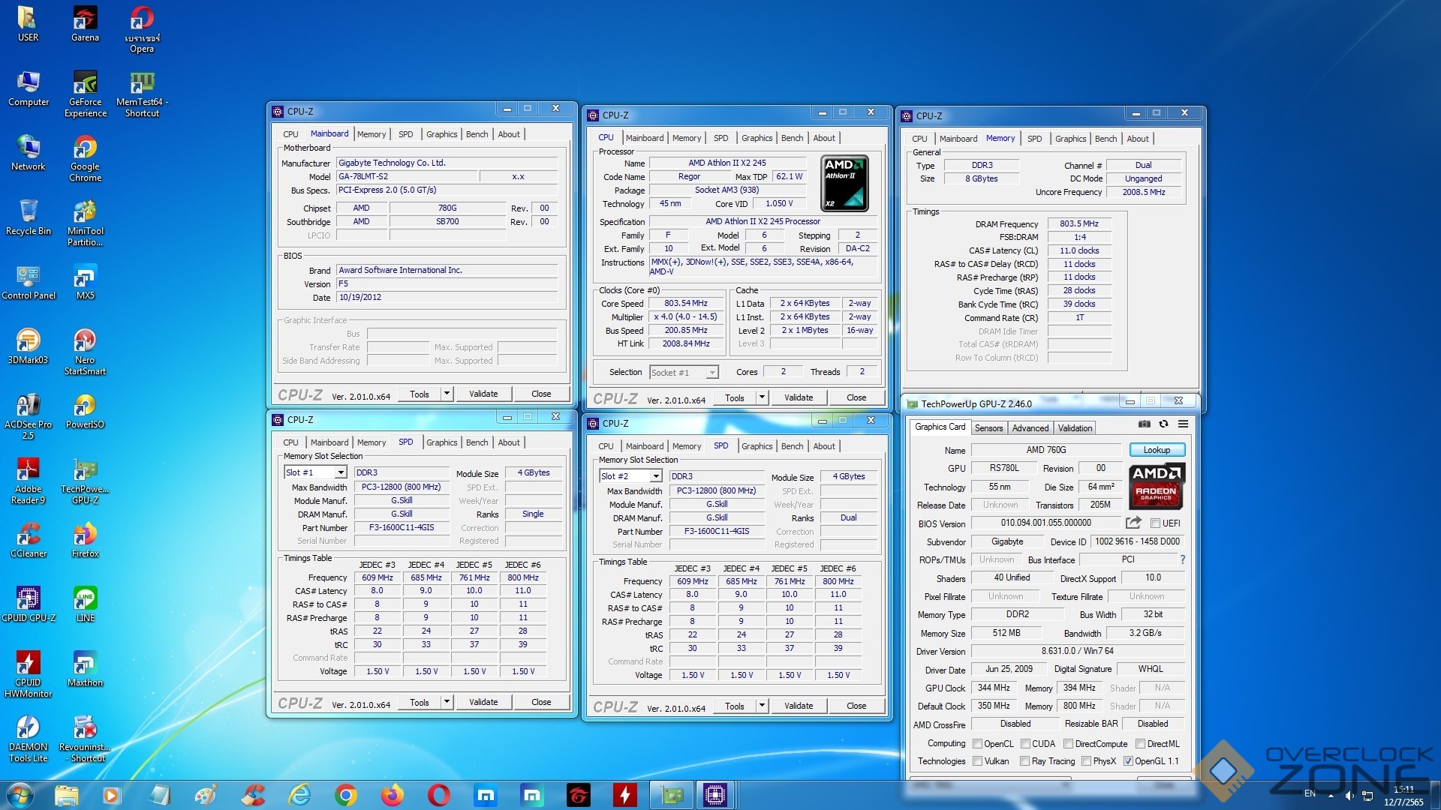Open Tools dropdown arrow in Mainboard window
1441x810 pixels.
coord(447,394)
